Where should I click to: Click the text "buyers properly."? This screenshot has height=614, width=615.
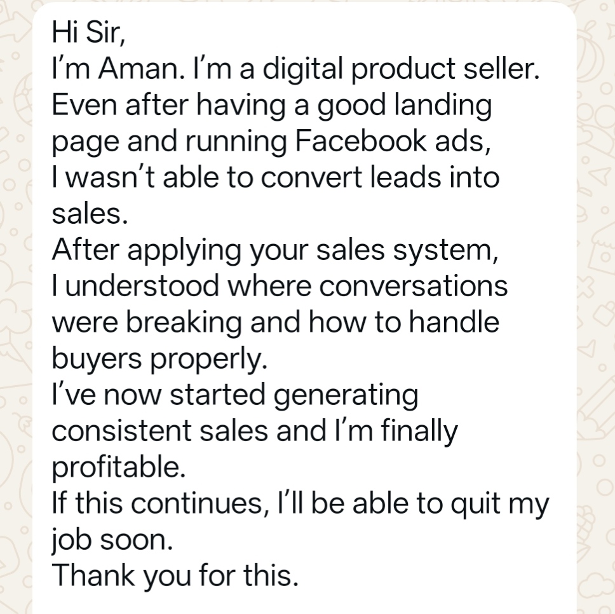156,359
